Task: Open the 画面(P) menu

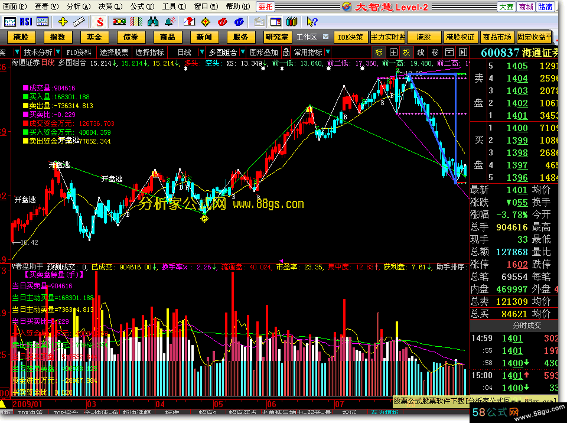Action: point(15,6)
